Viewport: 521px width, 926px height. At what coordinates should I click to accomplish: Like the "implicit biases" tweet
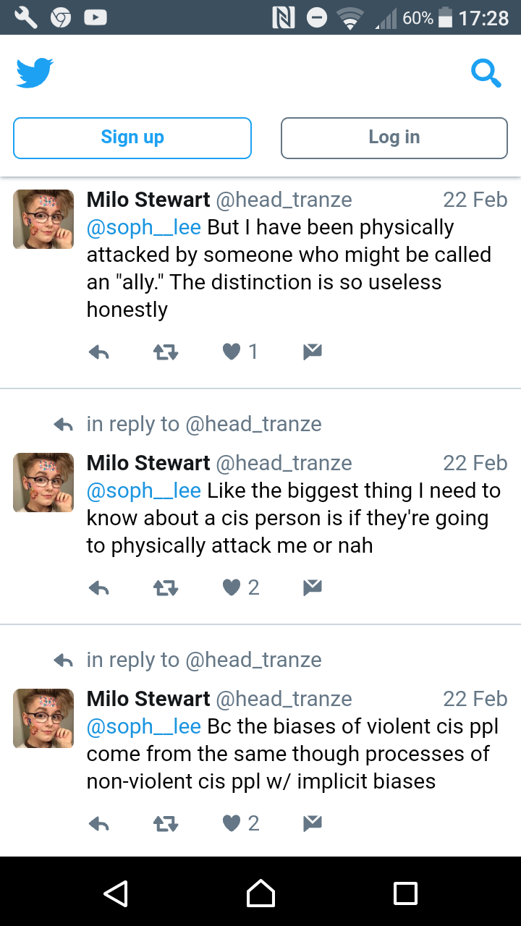coord(232,824)
